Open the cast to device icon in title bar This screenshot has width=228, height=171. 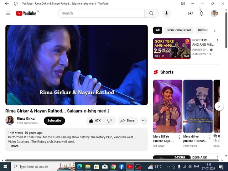click(183, 4)
